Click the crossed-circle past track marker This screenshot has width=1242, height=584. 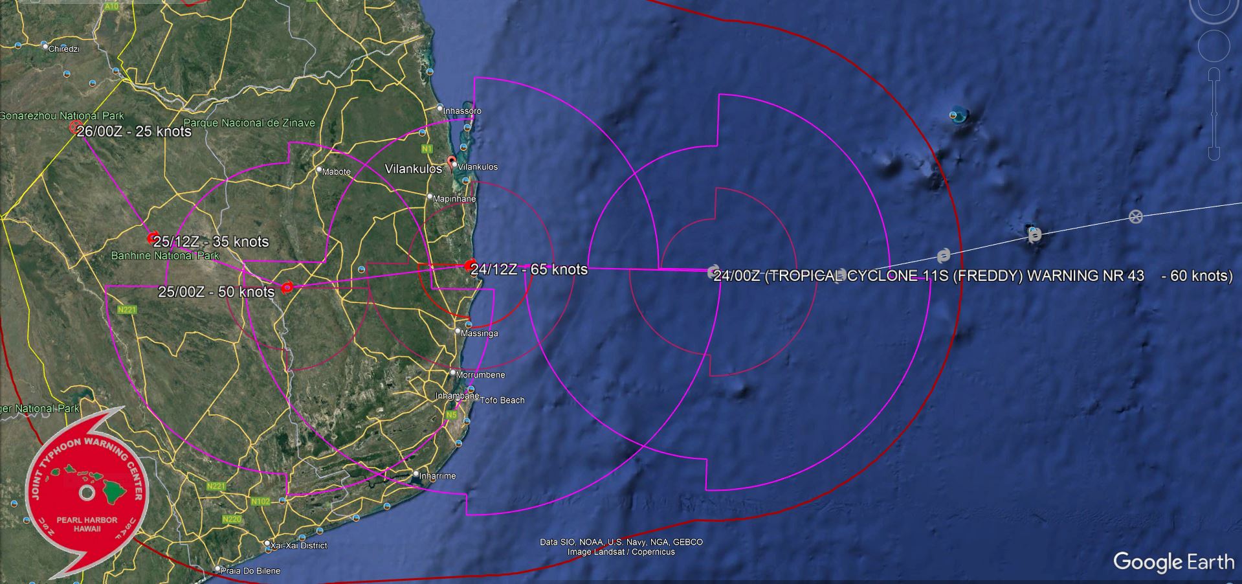pos(1135,217)
